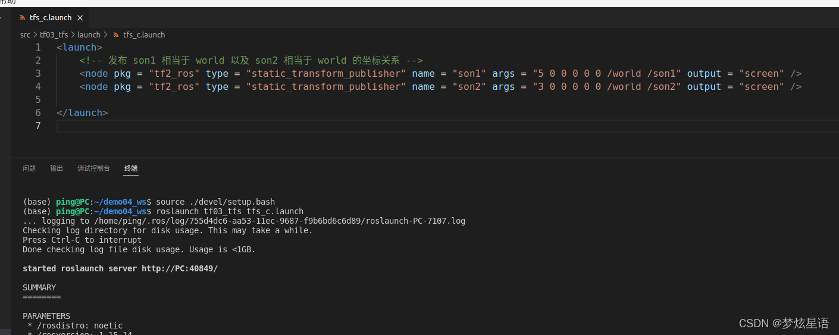This screenshot has width=839, height=335.
Task: Click "tf2_ros" pkg value on line 4
Action: [x=173, y=87]
